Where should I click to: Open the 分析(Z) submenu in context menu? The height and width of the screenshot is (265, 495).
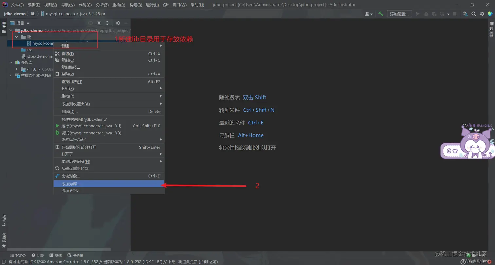pyautogui.click(x=109, y=89)
